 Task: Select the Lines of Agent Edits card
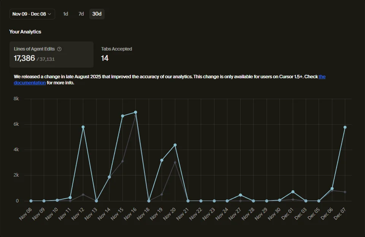[x=51, y=54]
